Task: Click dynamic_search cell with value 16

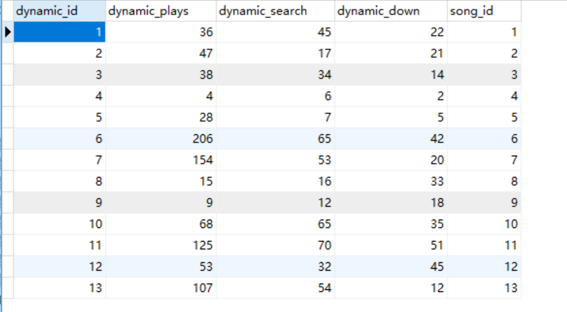Action: pyautogui.click(x=276, y=181)
